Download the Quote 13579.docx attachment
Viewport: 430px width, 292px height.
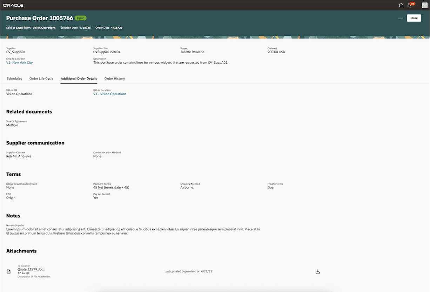[317, 271]
